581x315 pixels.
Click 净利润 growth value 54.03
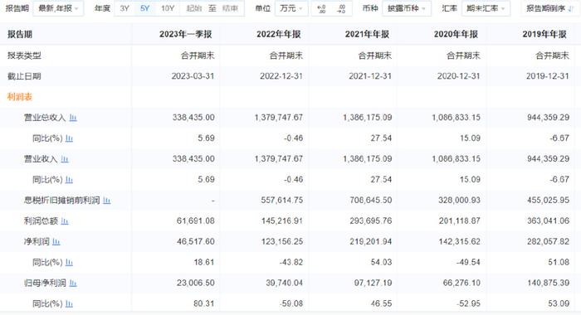[381, 263]
